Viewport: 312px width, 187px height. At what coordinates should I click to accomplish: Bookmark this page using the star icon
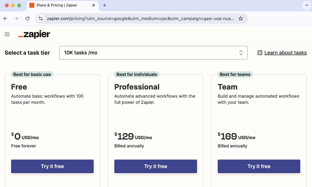click(241, 18)
